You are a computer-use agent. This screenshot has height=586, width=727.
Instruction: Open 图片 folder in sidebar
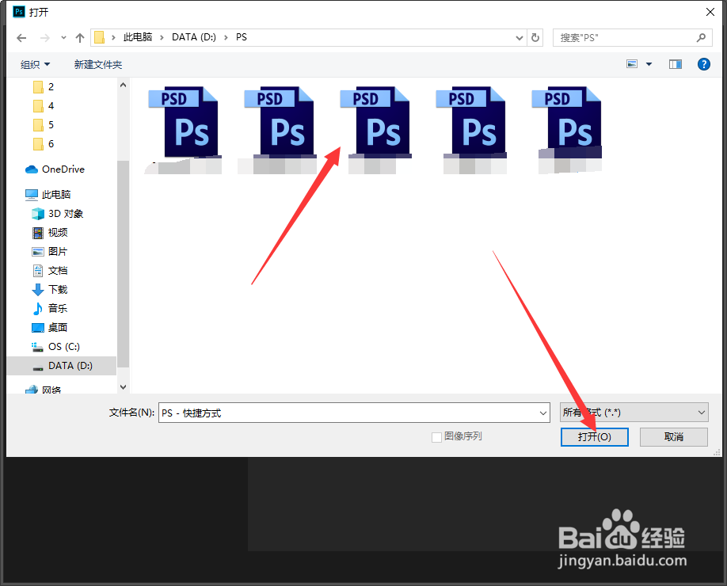[50, 251]
